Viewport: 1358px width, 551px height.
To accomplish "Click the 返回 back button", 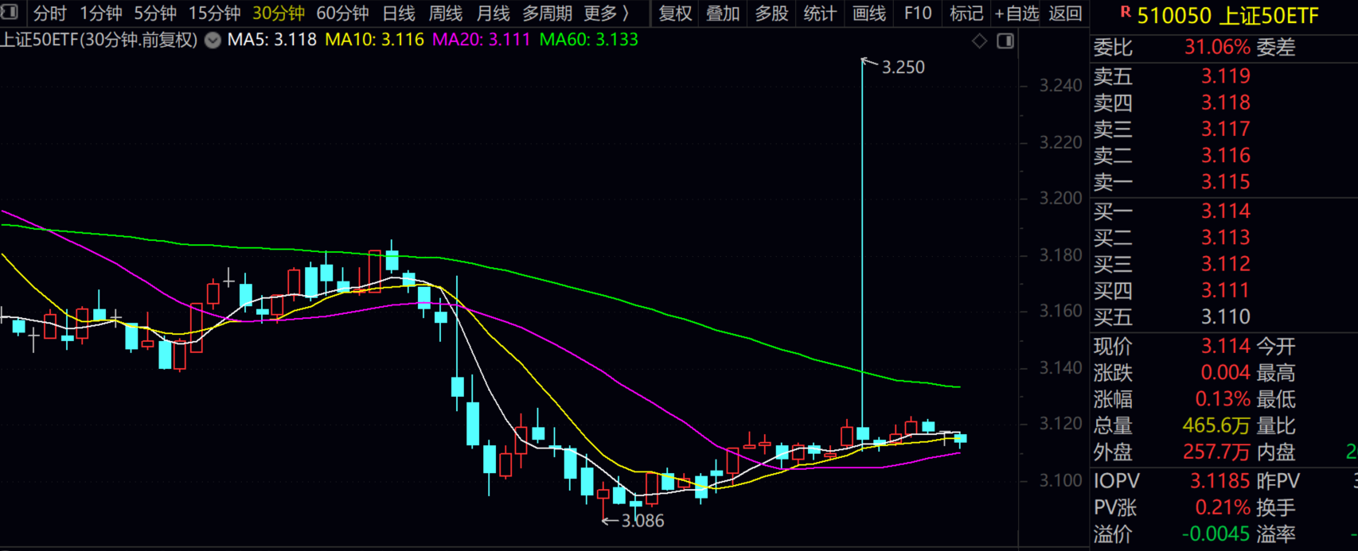I will (1065, 14).
